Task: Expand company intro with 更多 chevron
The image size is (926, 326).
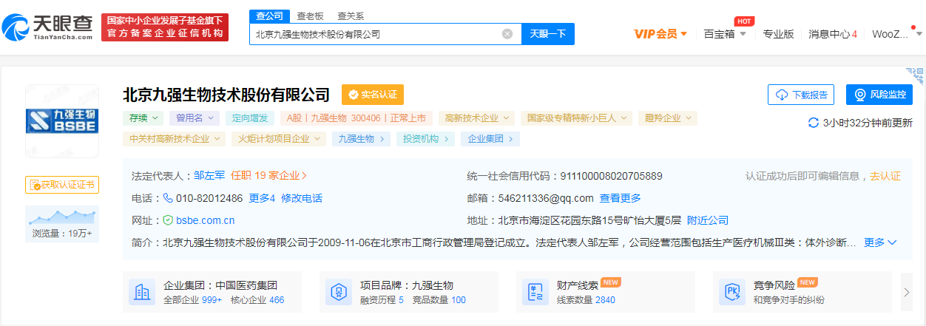Action: 880,242
